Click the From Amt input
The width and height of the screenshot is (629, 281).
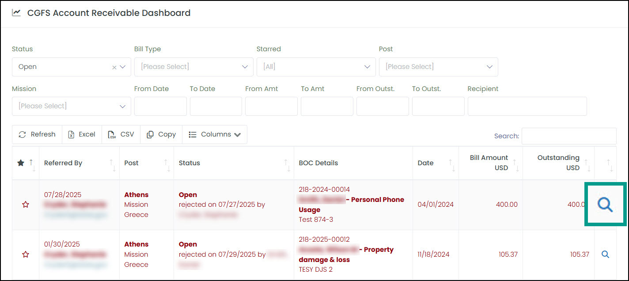tap(272, 106)
